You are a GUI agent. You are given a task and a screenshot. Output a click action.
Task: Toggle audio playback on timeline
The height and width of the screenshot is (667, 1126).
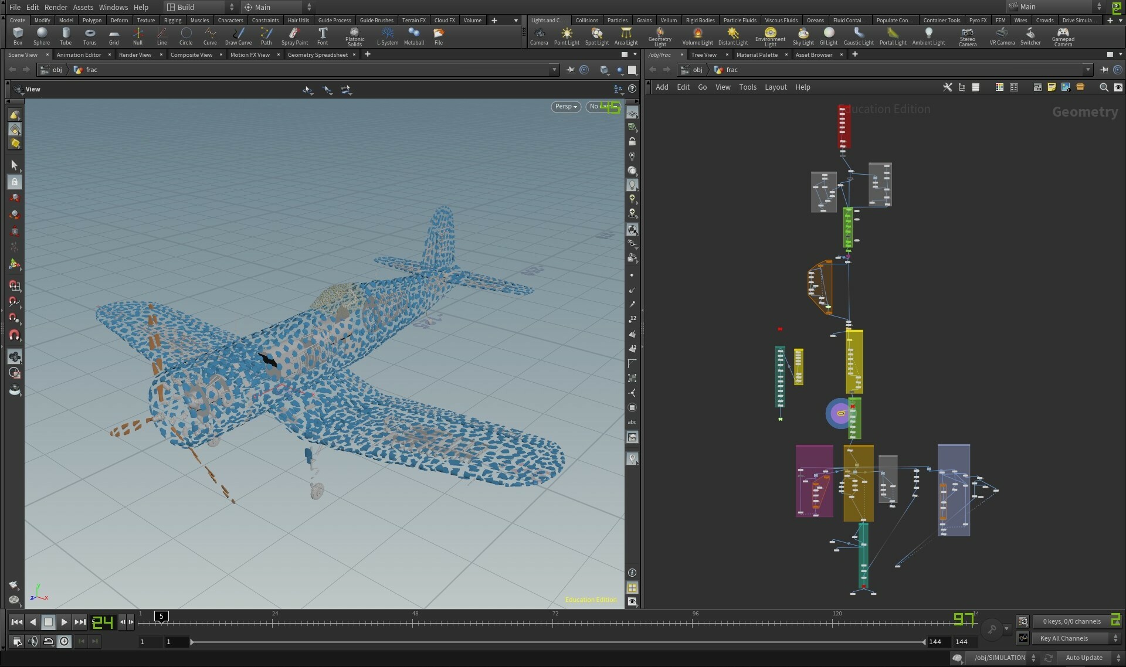(x=33, y=641)
